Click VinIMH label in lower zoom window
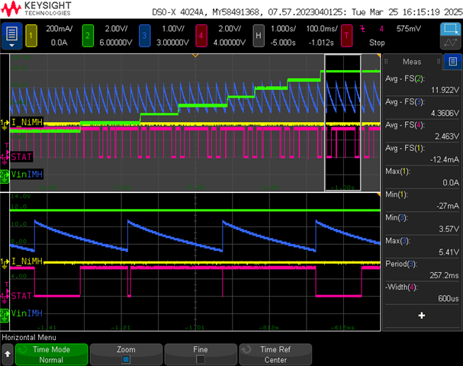 pos(27,313)
